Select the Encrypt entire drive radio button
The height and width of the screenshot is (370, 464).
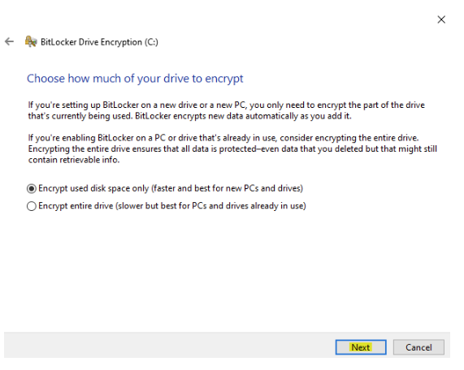[32, 206]
